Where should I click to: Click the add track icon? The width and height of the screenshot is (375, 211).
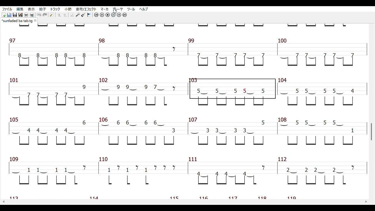(59, 15)
